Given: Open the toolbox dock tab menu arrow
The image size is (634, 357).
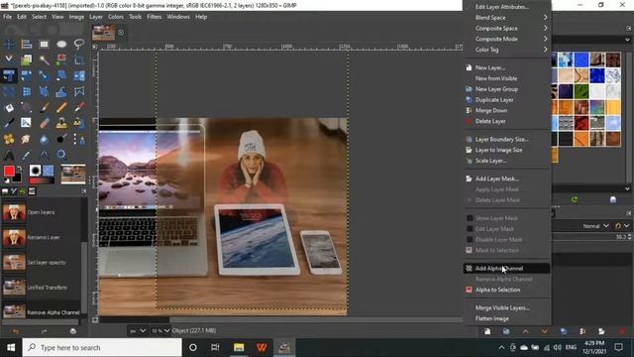Looking at the screenshot, I should tap(83, 191).
